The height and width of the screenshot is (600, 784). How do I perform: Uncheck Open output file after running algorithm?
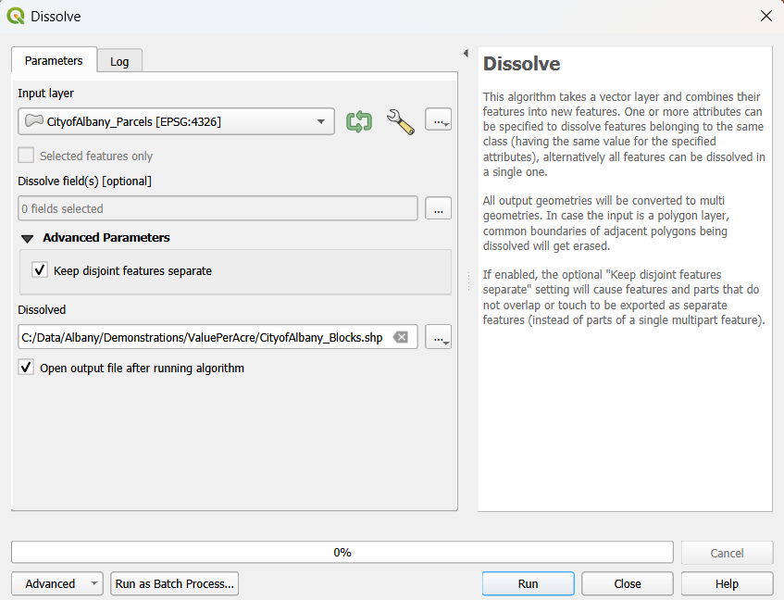click(x=27, y=368)
